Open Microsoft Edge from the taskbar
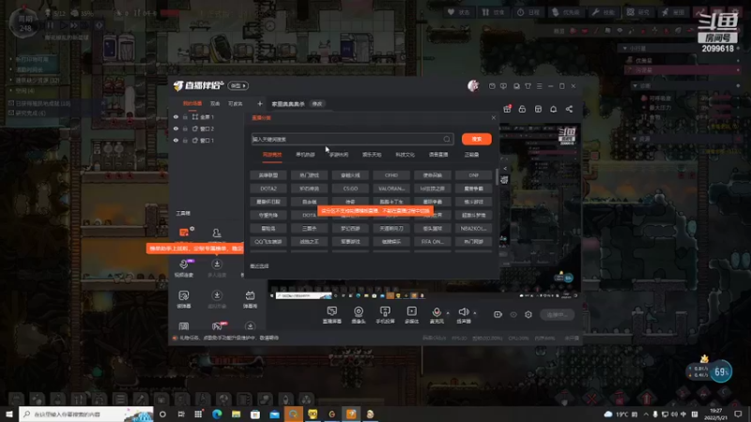This screenshot has height=422, width=751. (217, 414)
